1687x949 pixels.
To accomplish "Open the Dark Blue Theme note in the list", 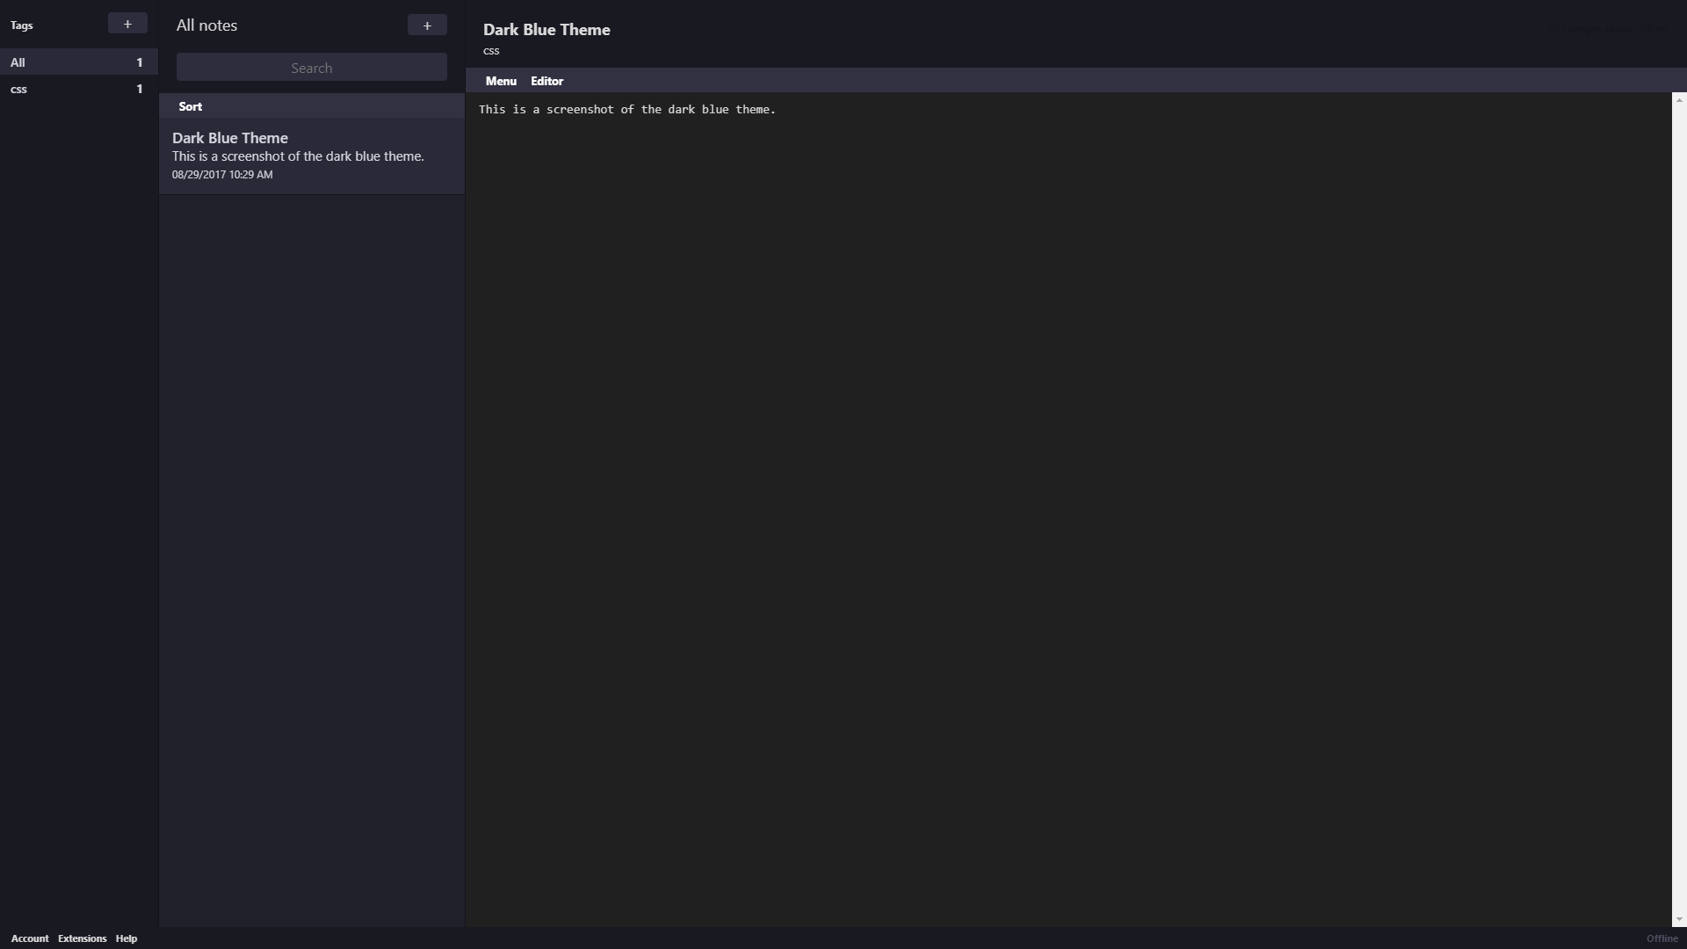I will pos(312,156).
